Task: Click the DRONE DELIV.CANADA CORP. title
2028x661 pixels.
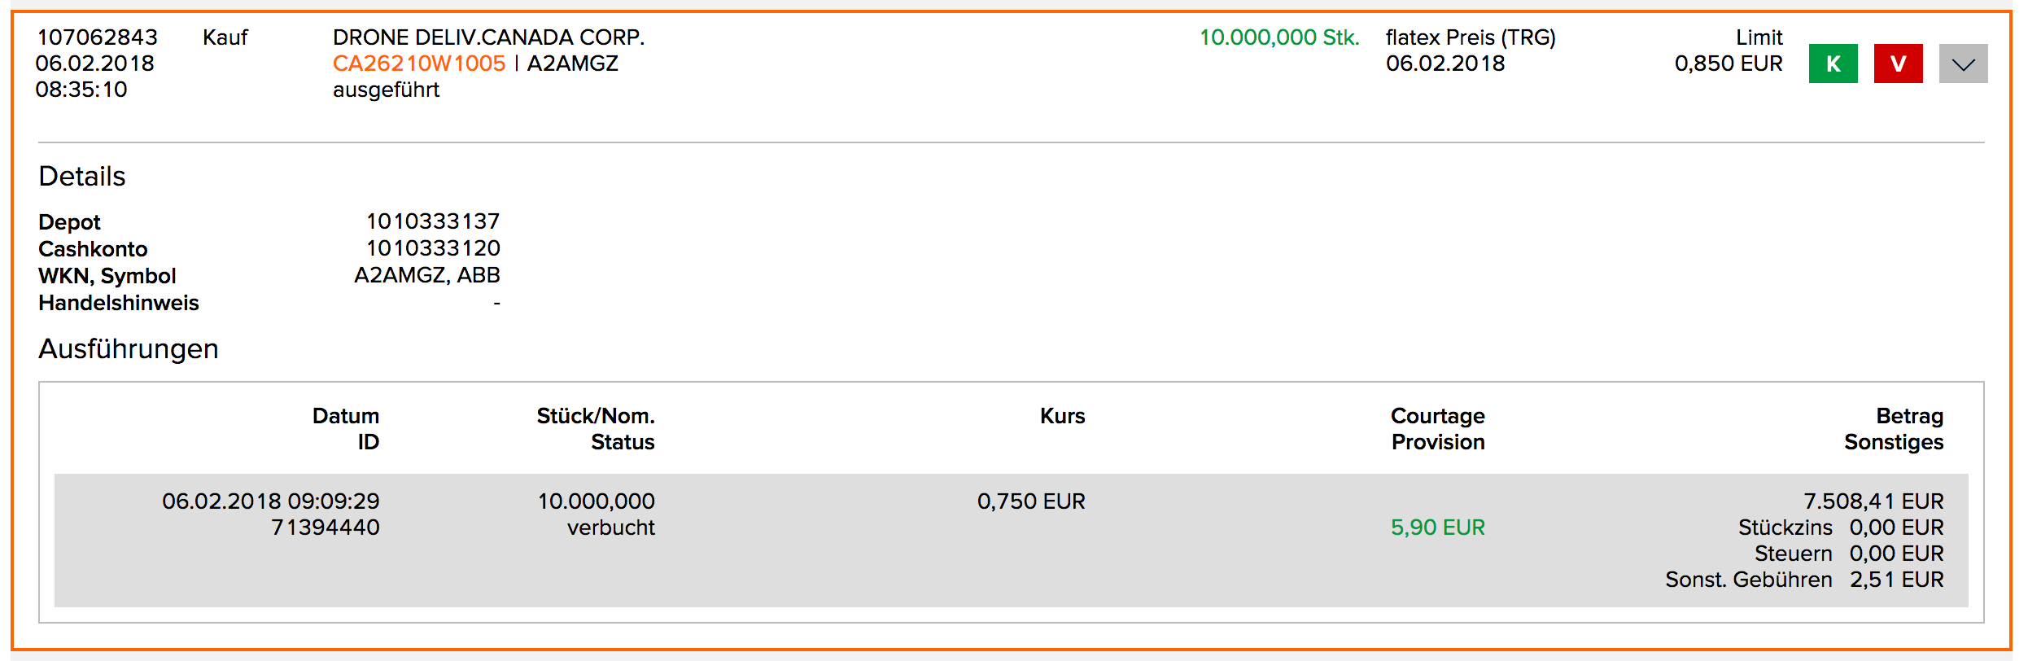Action: [x=488, y=37]
